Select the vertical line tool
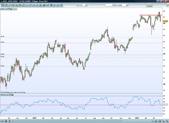The image size is (169, 123). [x=37, y=5]
